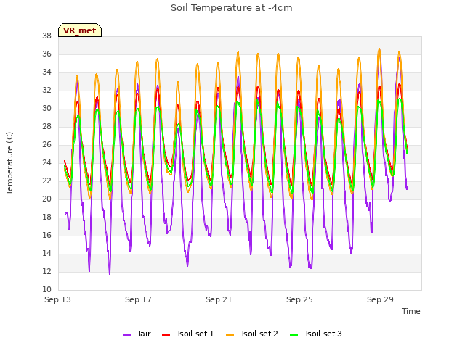Click the 20 y-axis tick label
Viewport: 465px width, 348px height.
tap(46, 199)
